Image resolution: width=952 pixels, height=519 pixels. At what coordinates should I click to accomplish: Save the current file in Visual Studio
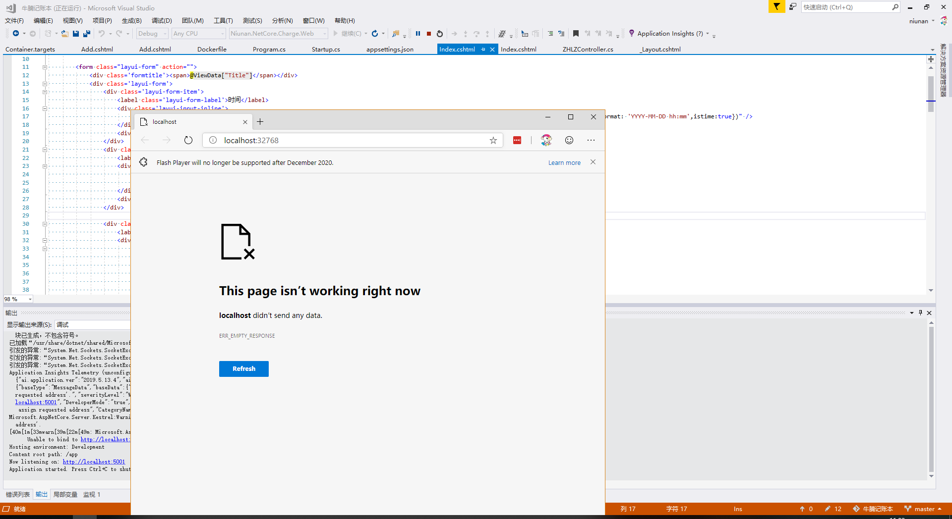click(x=76, y=34)
